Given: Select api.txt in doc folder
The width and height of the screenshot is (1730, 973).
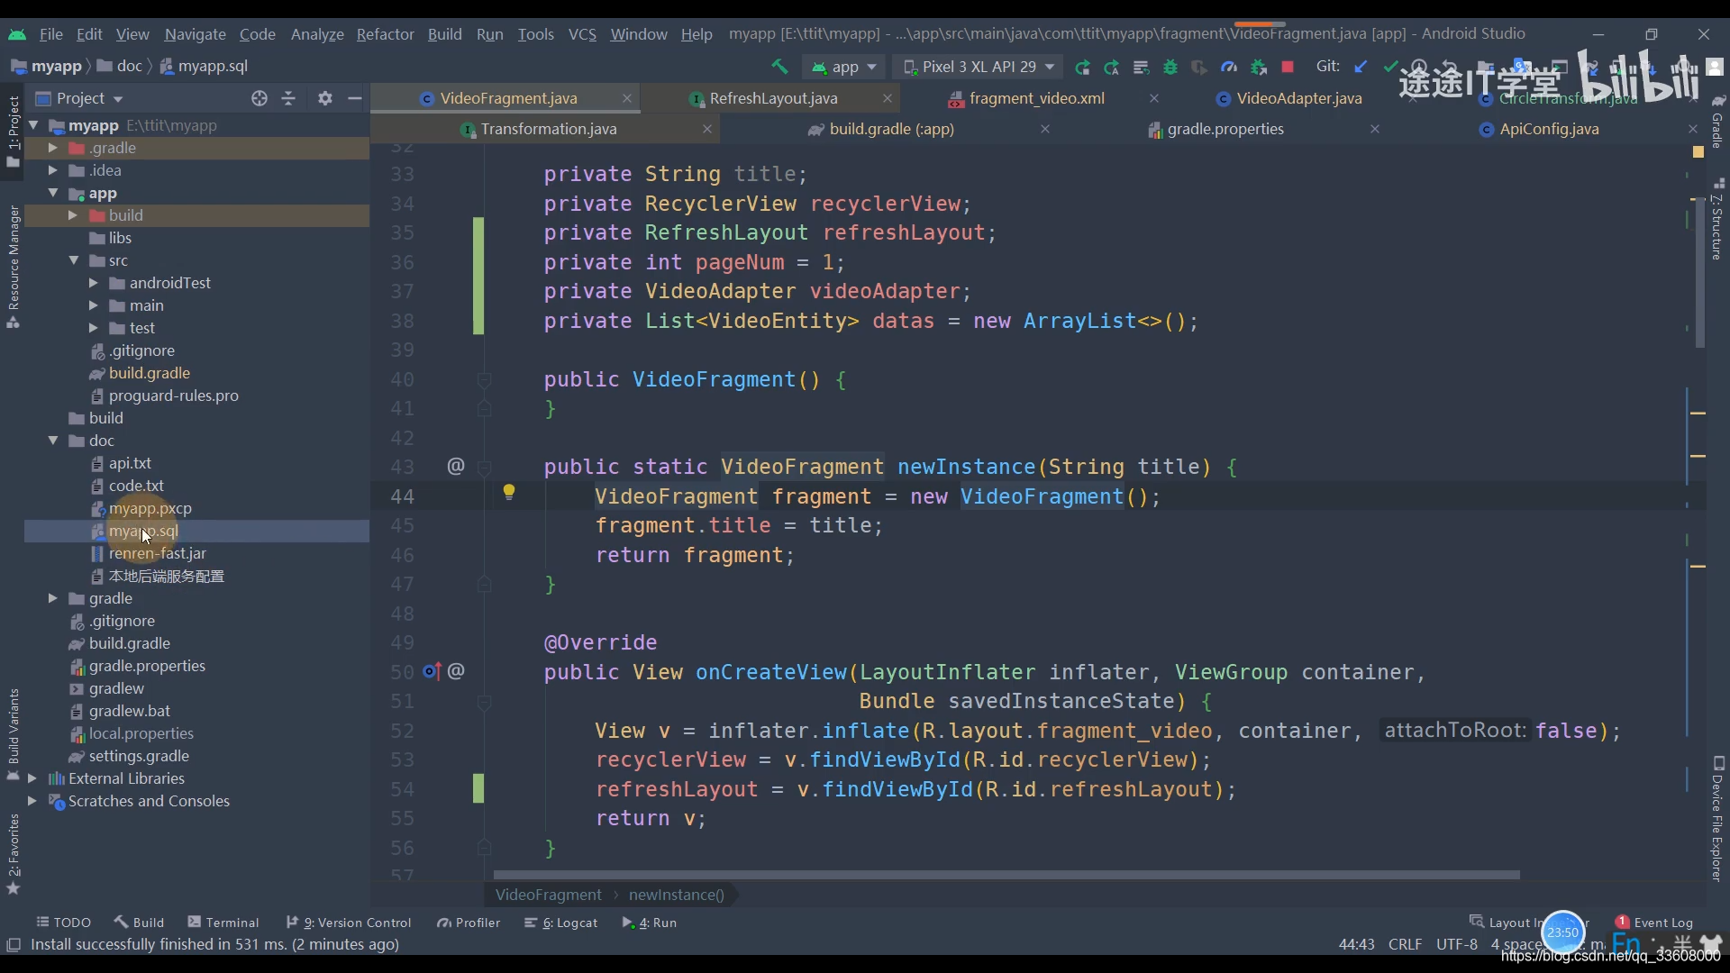Looking at the screenshot, I should pyautogui.click(x=130, y=463).
